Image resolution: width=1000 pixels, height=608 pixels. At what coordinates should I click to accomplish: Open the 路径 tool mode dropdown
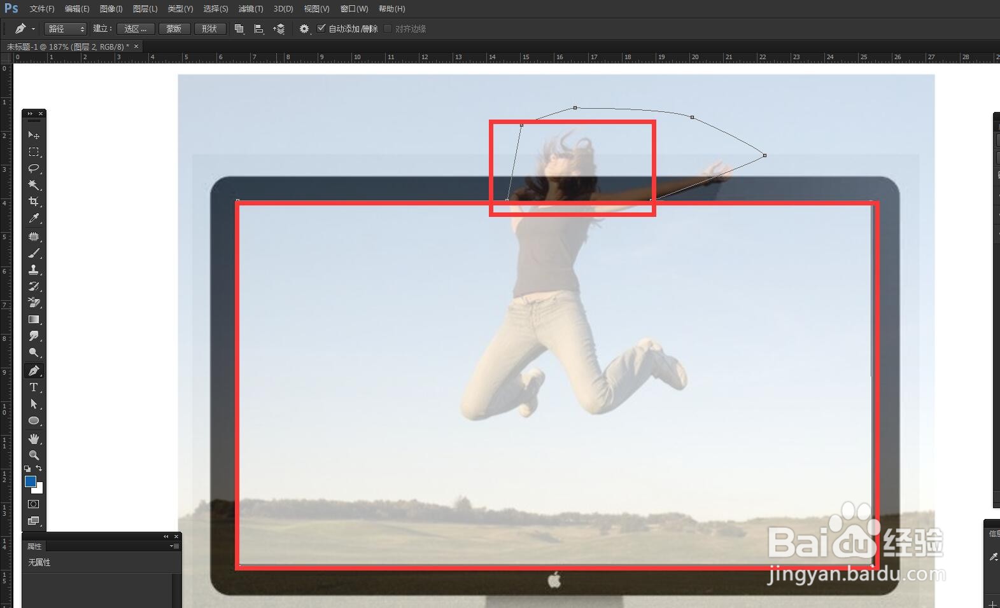click(65, 29)
